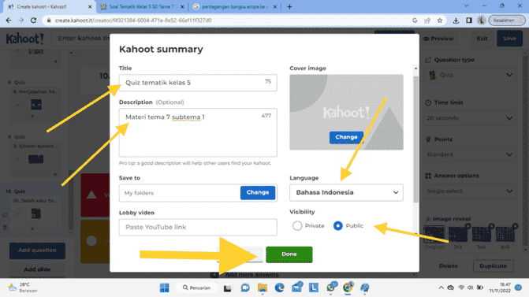Choose the Original image reveal thumbnail

[434, 234]
